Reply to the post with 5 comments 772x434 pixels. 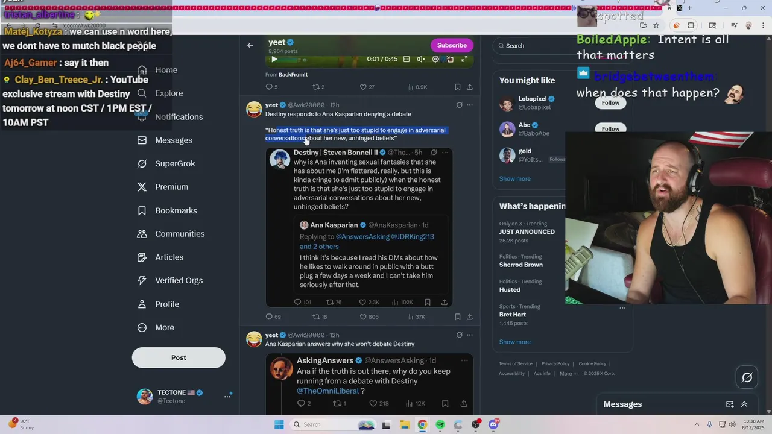(x=271, y=87)
